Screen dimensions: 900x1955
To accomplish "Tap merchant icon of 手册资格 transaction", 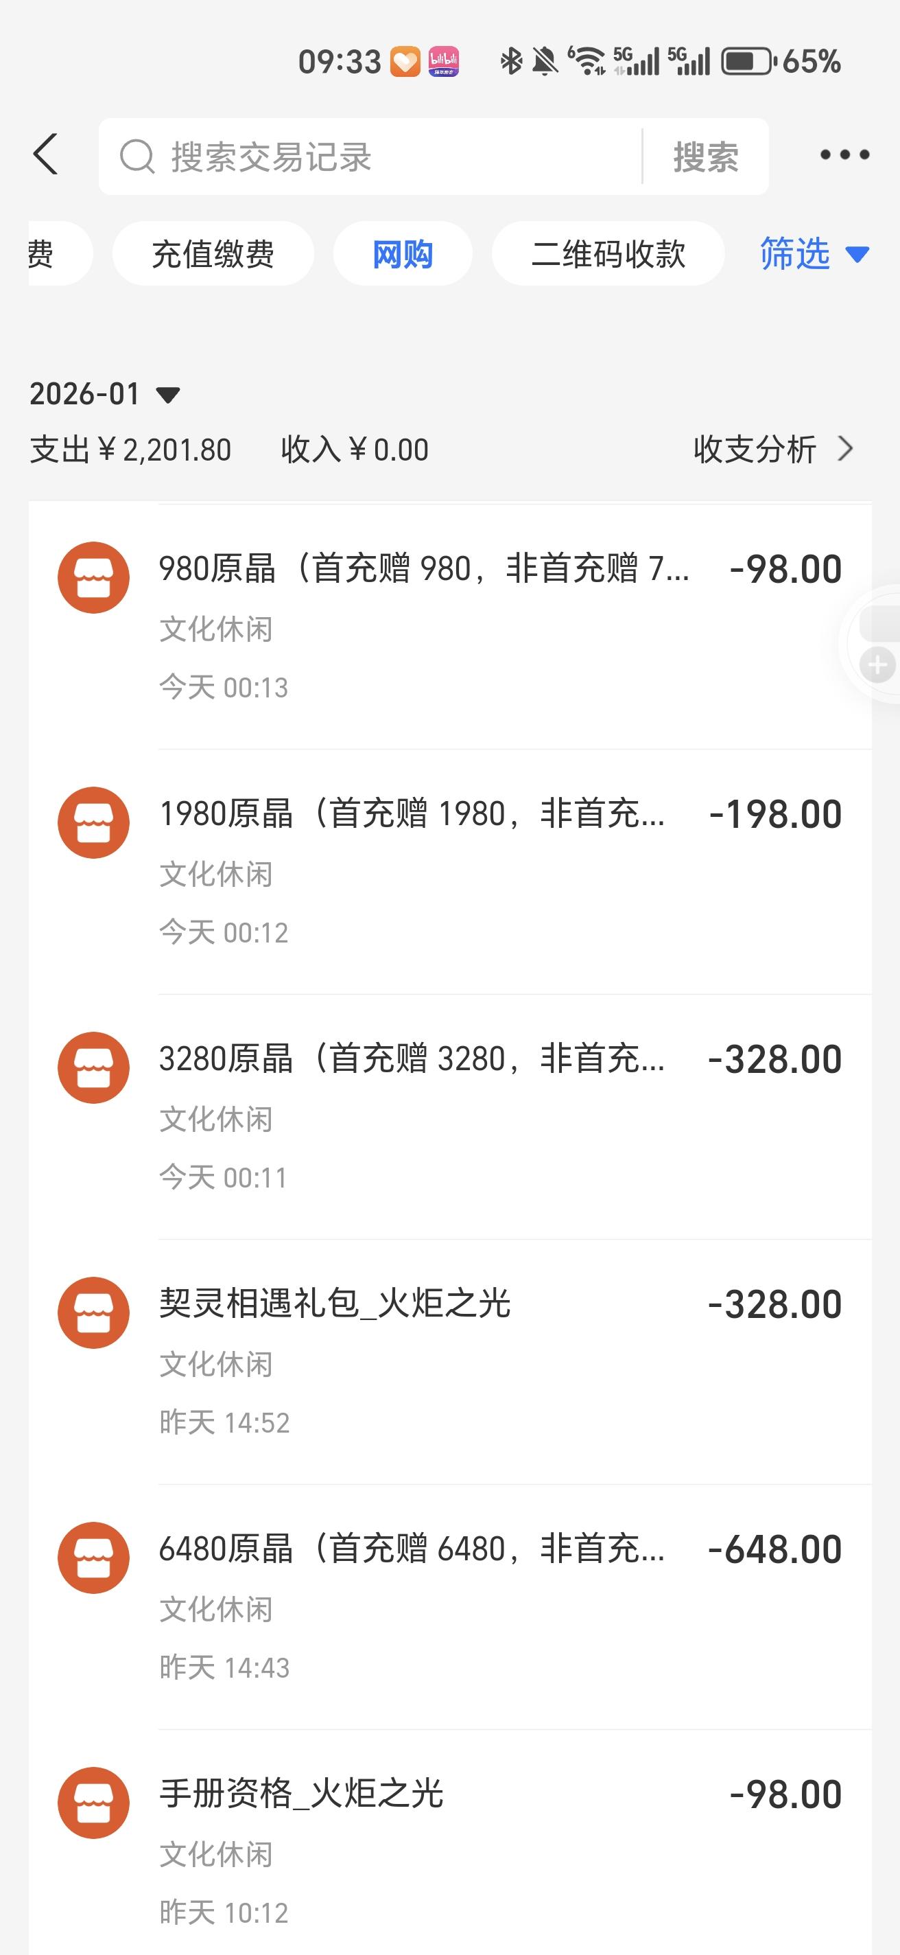I will click(94, 1803).
